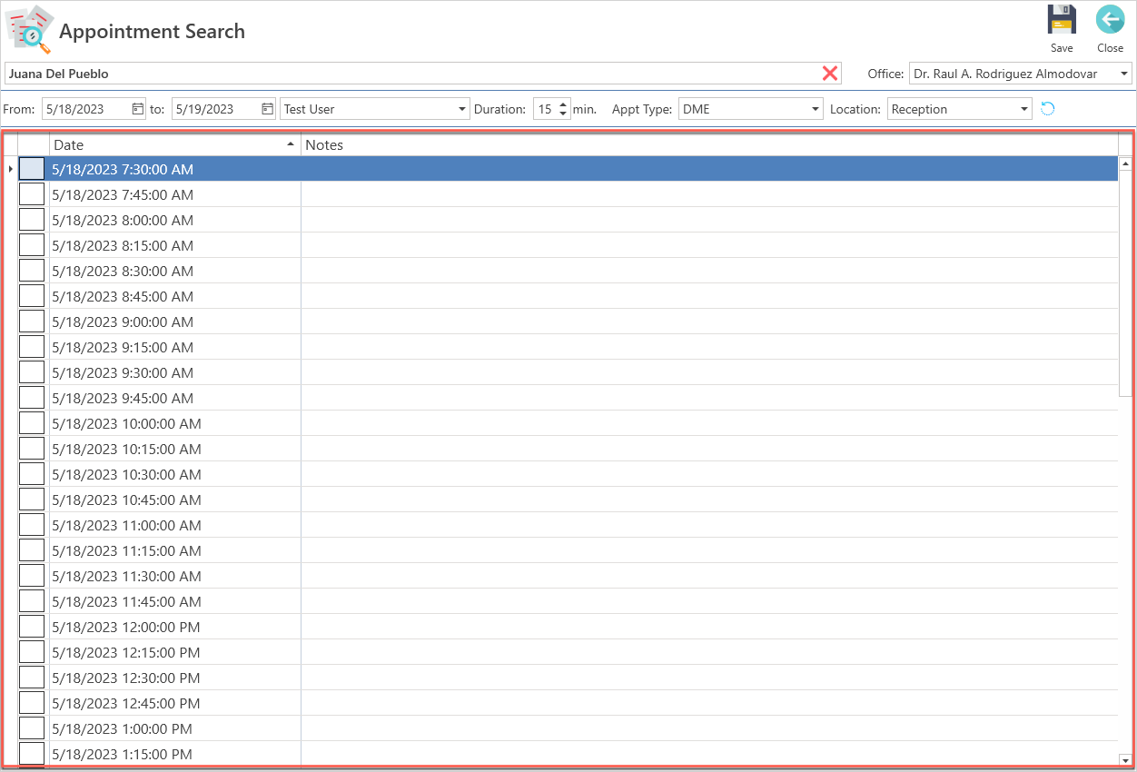Decrease Duration with down spinner arrow
Image resolution: width=1137 pixels, height=772 pixels.
pyautogui.click(x=563, y=114)
